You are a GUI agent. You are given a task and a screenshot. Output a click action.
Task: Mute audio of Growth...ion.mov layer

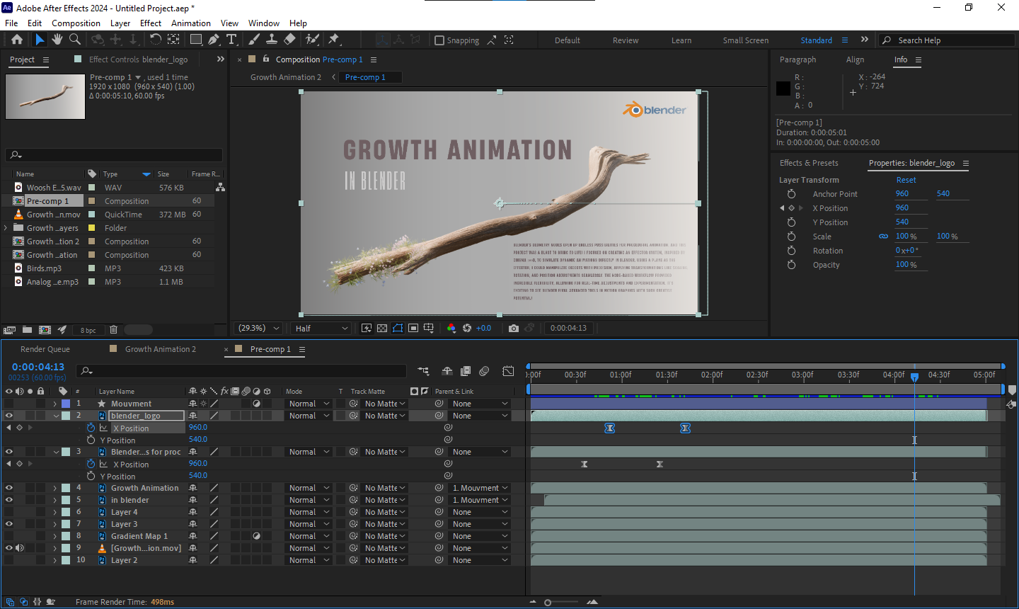pyautogui.click(x=20, y=548)
